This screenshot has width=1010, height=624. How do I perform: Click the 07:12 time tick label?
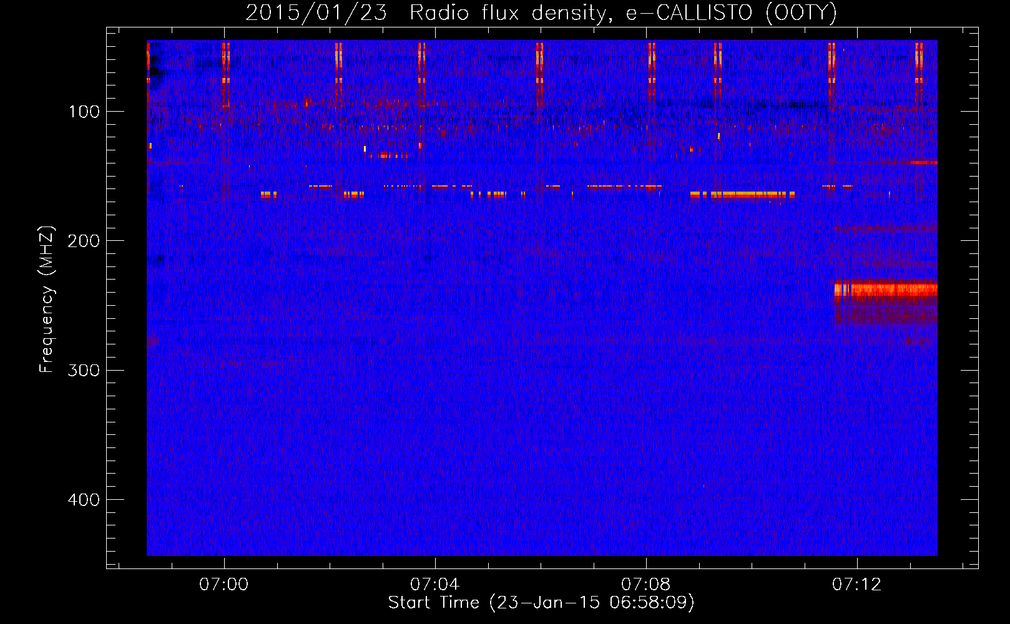[x=856, y=585]
